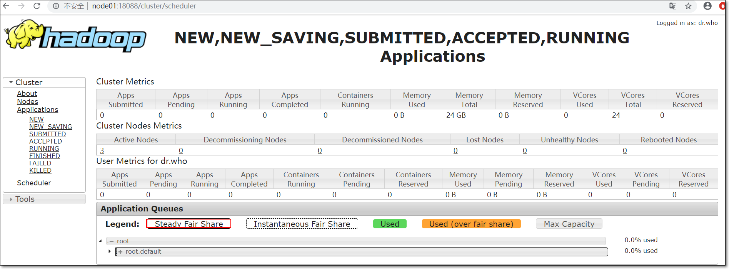The width and height of the screenshot is (729, 269).
Task: Click the browser back arrow
Action: (x=6, y=6)
